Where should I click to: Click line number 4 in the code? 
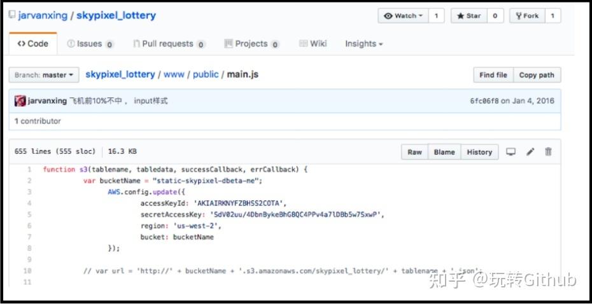click(29, 204)
